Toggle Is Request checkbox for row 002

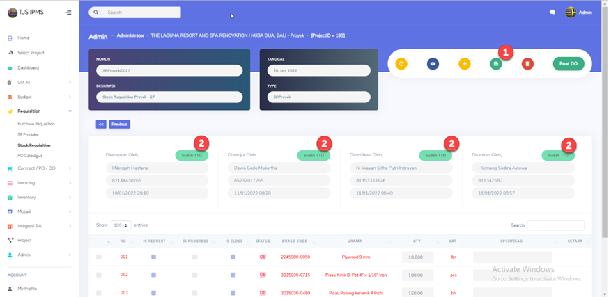(154, 275)
